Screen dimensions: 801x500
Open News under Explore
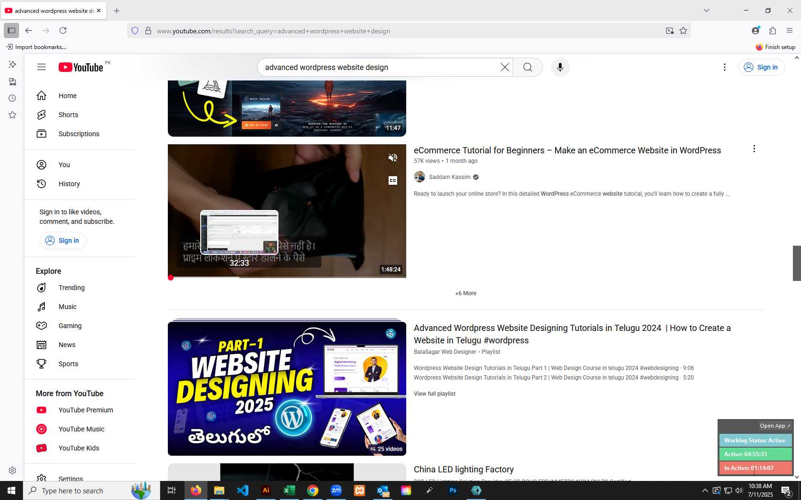80,345
